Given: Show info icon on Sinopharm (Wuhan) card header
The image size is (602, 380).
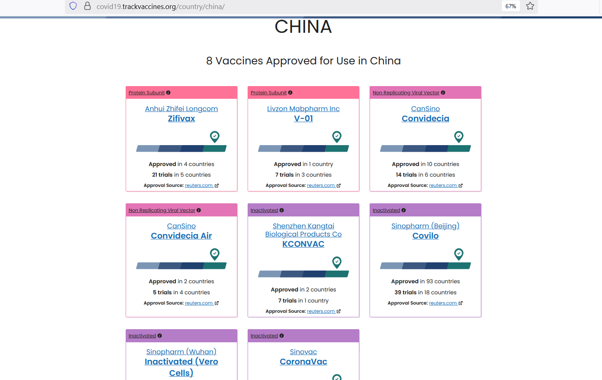Looking at the screenshot, I should [x=160, y=336].
